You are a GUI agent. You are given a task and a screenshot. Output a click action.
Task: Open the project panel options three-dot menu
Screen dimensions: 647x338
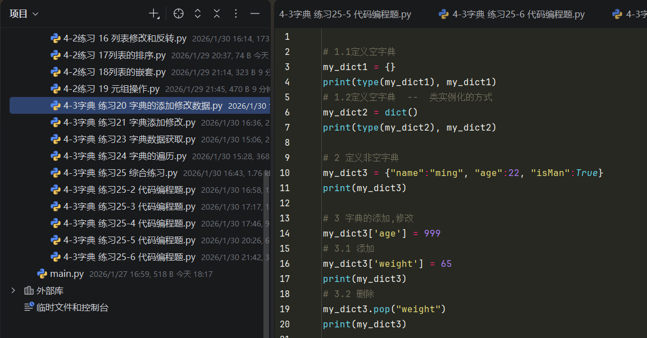236,13
